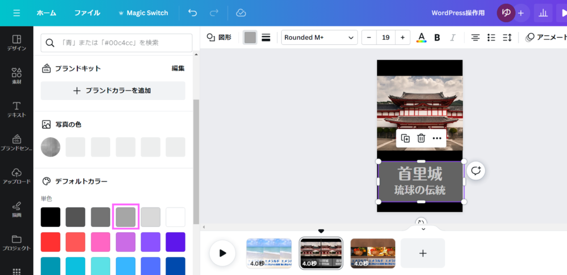
Task: Open the hamburger main menu
Action: pyautogui.click(x=17, y=13)
